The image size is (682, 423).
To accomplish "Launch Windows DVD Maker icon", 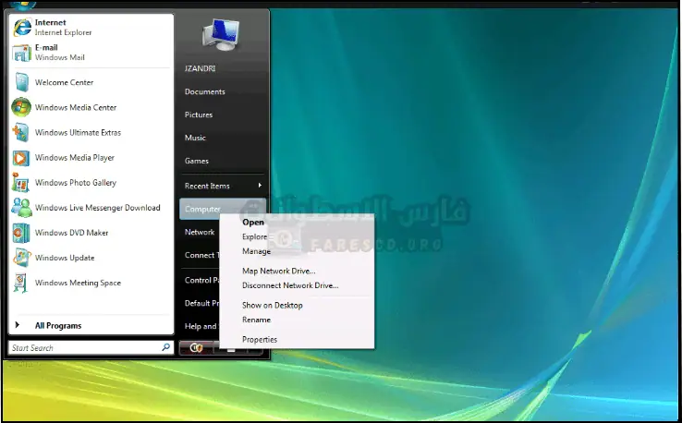I will coord(20,233).
